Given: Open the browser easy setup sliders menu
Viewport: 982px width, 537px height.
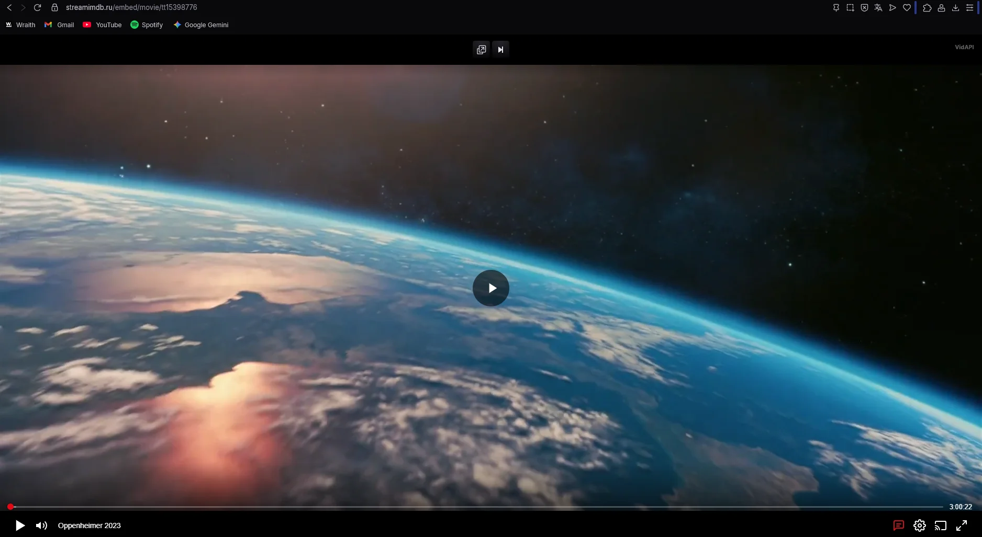Looking at the screenshot, I should point(969,8).
